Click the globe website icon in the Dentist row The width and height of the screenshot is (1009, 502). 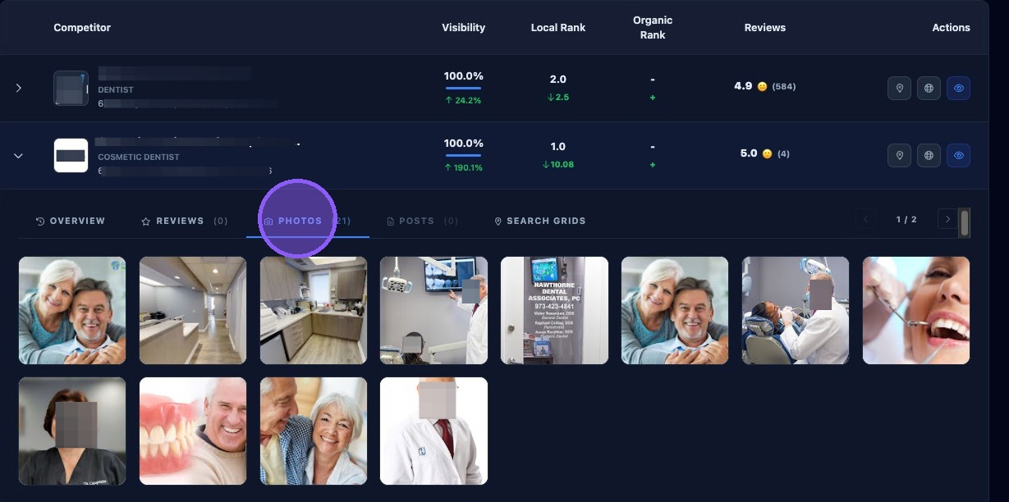(x=929, y=88)
